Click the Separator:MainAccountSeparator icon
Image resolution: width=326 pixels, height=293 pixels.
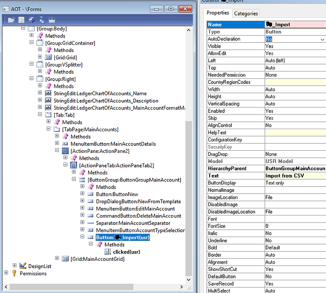tap(90, 223)
